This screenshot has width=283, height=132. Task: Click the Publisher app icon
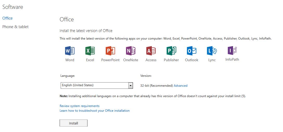171,51
